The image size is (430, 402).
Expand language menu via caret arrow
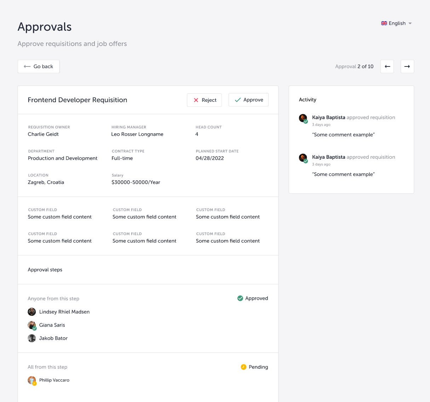pyautogui.click(x=410, y=23)
